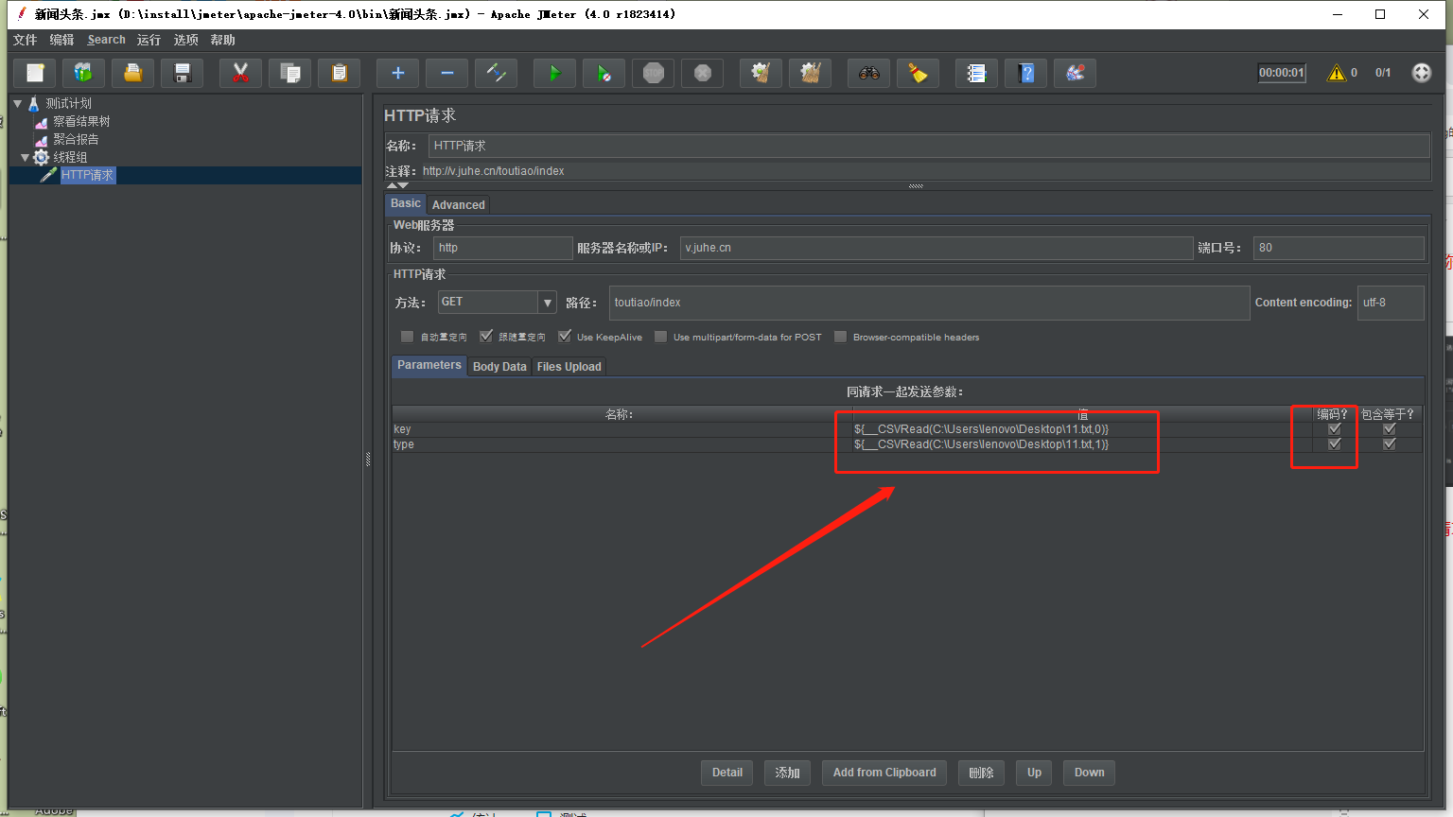1453x817 pixels.
Task: Click the 添加 button
Action: pos(788,773)
